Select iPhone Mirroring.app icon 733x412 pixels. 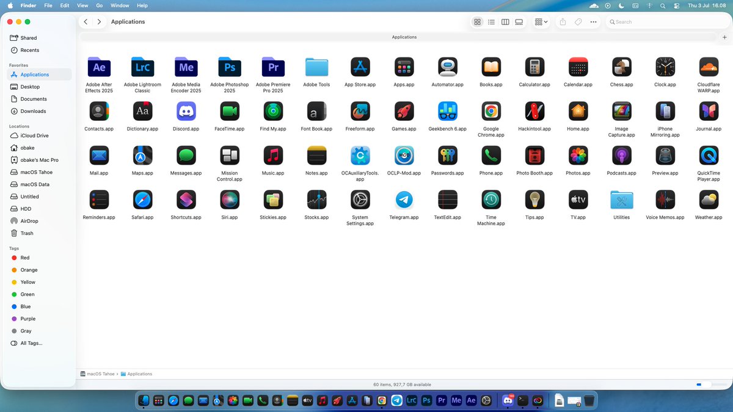(x=665, y=111)
